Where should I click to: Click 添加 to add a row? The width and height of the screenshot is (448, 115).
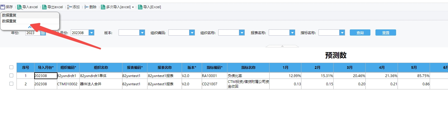(x=73, y=7)
